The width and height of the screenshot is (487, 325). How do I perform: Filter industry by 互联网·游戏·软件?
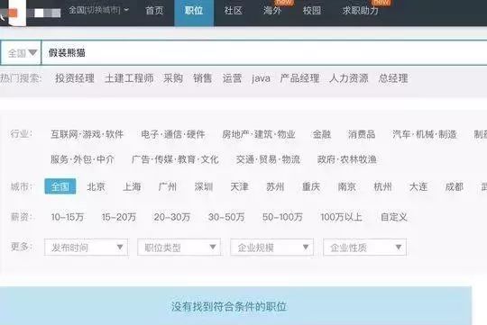tap(87, 134)
